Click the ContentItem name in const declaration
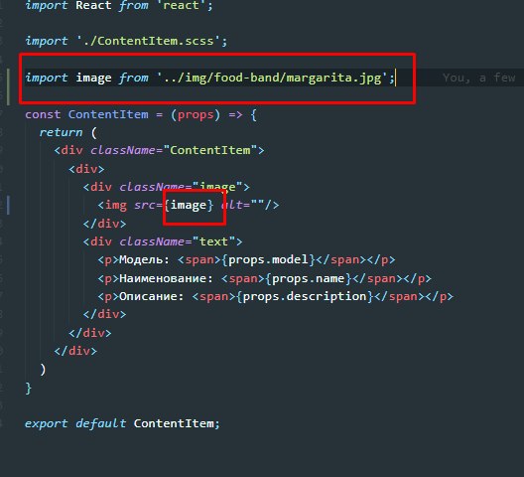 point(108,114)
